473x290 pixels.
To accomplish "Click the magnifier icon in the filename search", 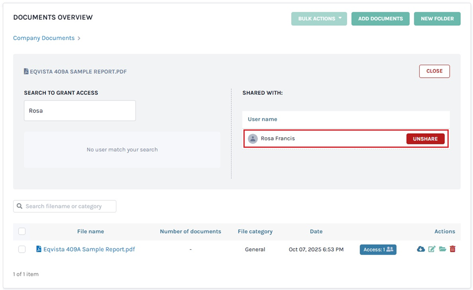I will 20,206.
